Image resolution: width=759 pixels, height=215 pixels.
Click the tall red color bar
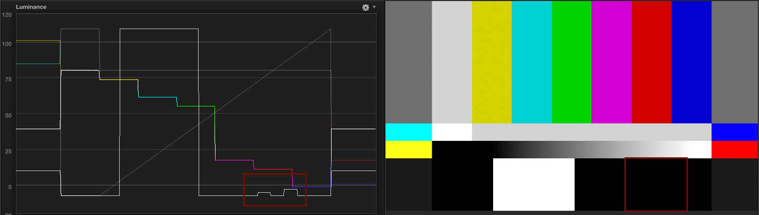(651, 62)
